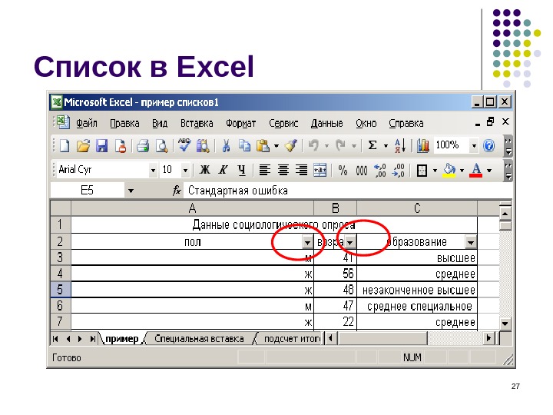Apply thousands separator 000 format
This screenshot has width=553, height=415.
tap(362, 171)
